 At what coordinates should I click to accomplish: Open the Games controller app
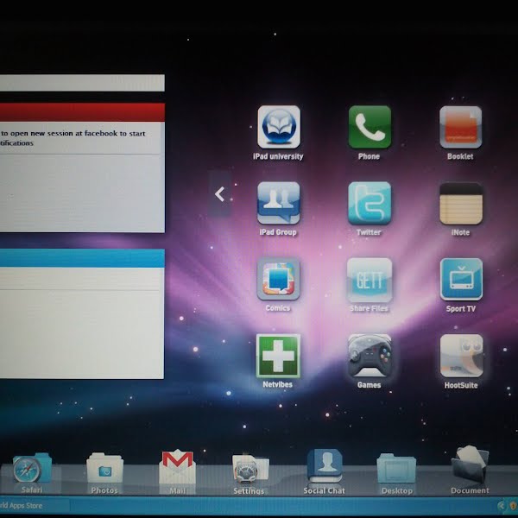coord(370,356)
